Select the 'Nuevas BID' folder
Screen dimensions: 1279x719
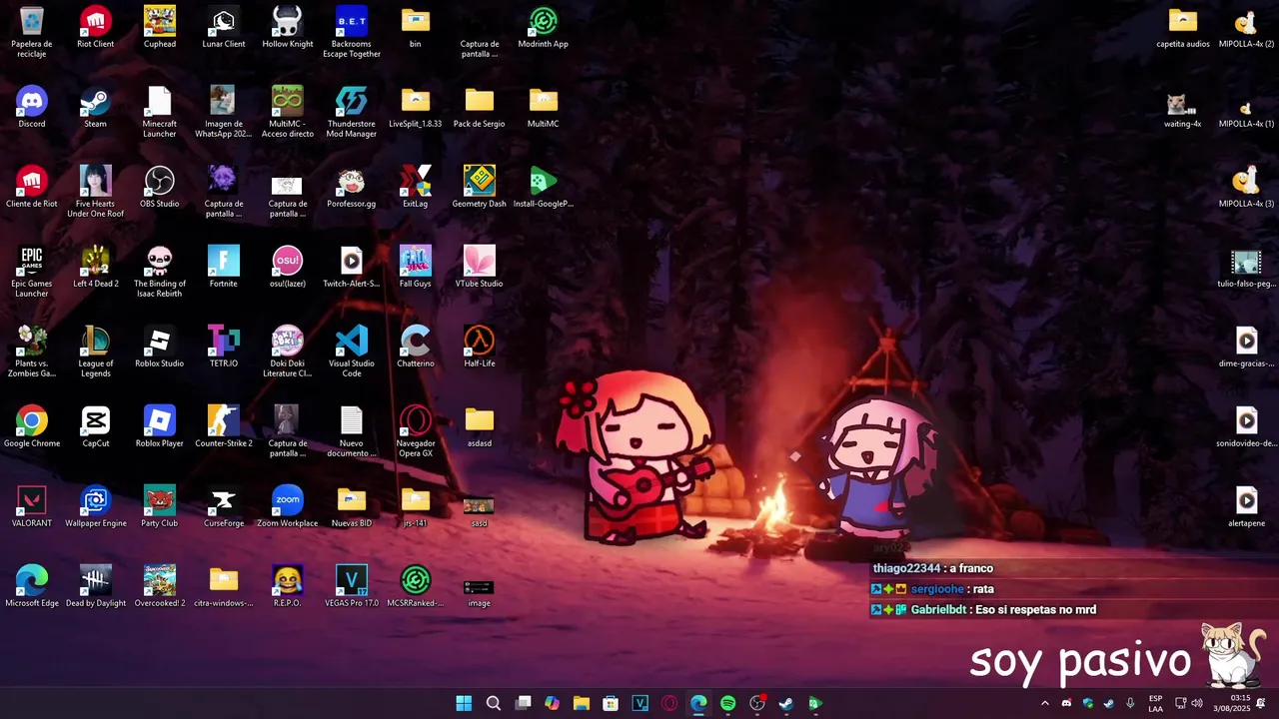pyautogui.click(x=352, y=506)
